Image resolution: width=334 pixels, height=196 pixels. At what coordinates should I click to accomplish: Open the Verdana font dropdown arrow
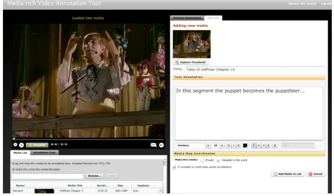pyautogui.click(x=208, y=146)
